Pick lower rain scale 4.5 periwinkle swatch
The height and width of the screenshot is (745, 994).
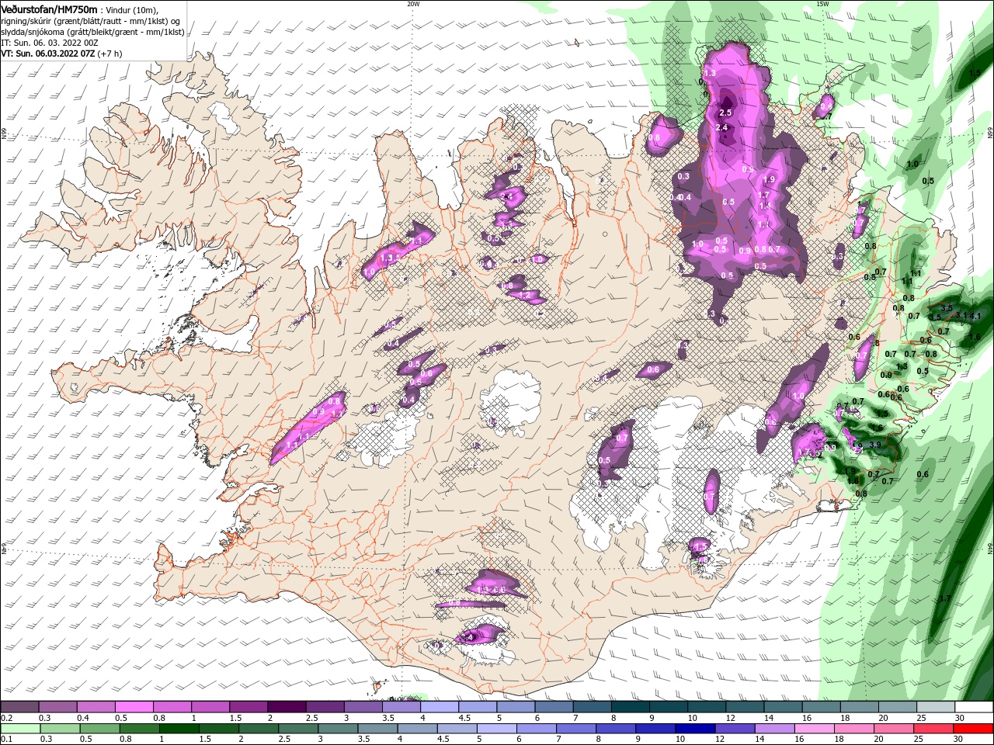pos(457,729)
